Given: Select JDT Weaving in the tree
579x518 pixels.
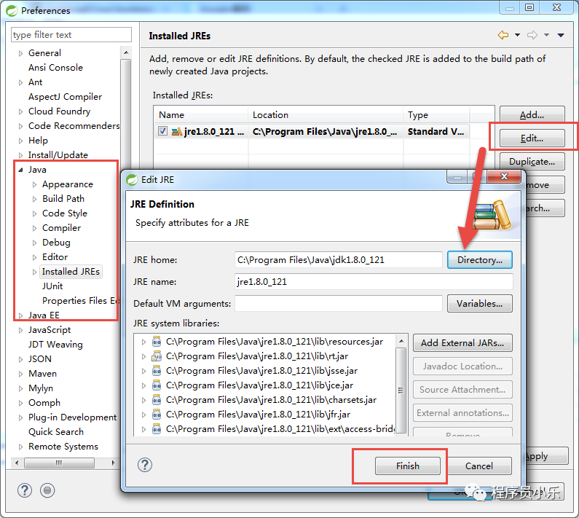Looking at the screenshot, I should [x=55, y=345].
